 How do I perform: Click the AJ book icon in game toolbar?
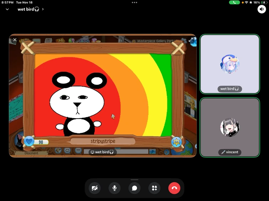click(x=60, y=40)
